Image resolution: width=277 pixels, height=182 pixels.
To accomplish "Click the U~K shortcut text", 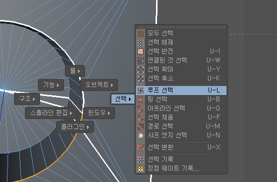I will click(x=214, y=78).
